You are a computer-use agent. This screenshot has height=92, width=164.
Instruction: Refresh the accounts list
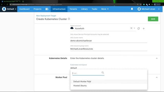coord(138,28)
